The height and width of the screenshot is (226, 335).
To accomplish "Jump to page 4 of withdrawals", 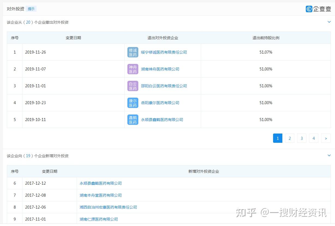I will coord(314,138).
